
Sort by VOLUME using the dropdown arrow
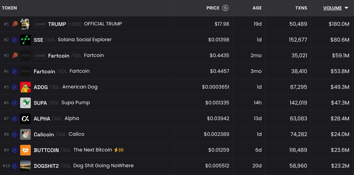click(x=346, y=8)
